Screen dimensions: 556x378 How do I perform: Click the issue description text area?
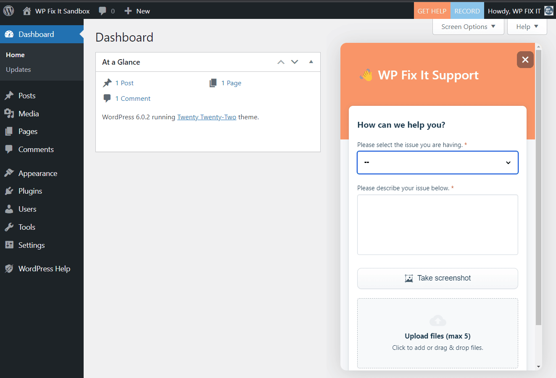click(437, 225)
